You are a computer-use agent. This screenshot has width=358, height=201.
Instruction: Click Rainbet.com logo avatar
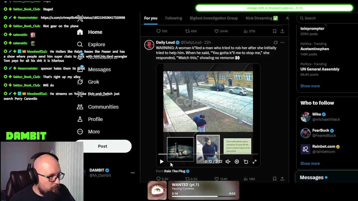tap(305, 149)
